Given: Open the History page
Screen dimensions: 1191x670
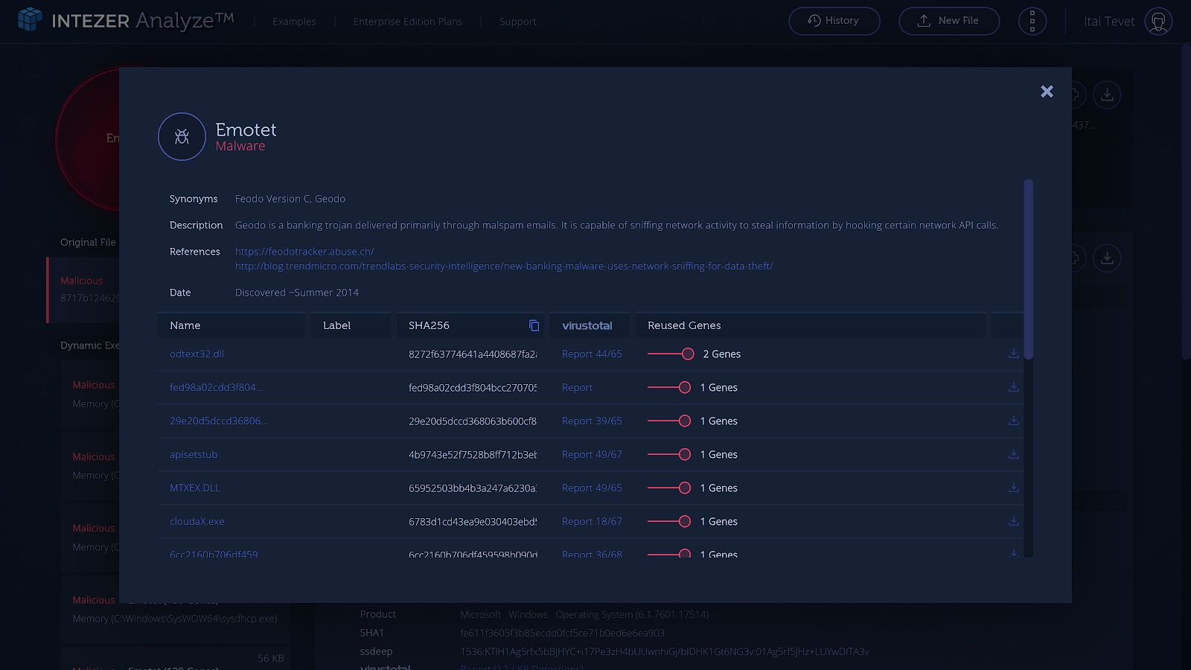Looking at the screenshot, I should pyautogui.click(x=834, y=21).
